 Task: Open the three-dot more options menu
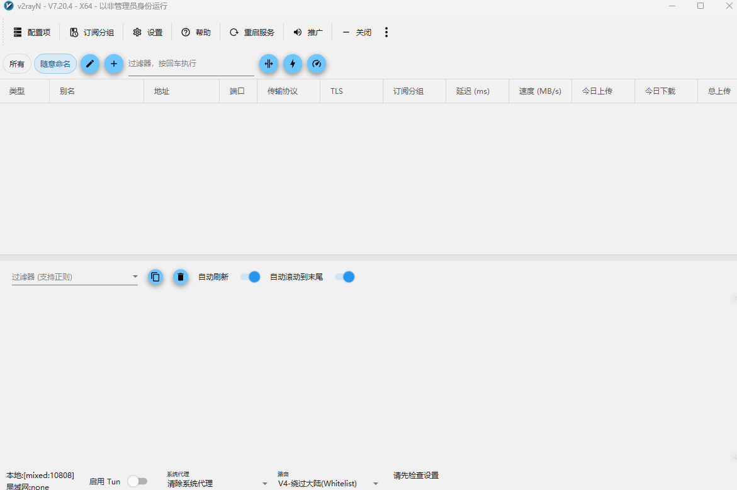tap(386, 32)
